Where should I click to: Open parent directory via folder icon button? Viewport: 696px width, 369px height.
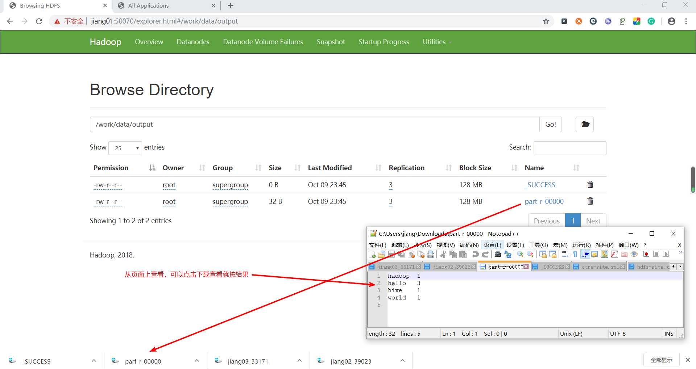click(x=585, y=124)
